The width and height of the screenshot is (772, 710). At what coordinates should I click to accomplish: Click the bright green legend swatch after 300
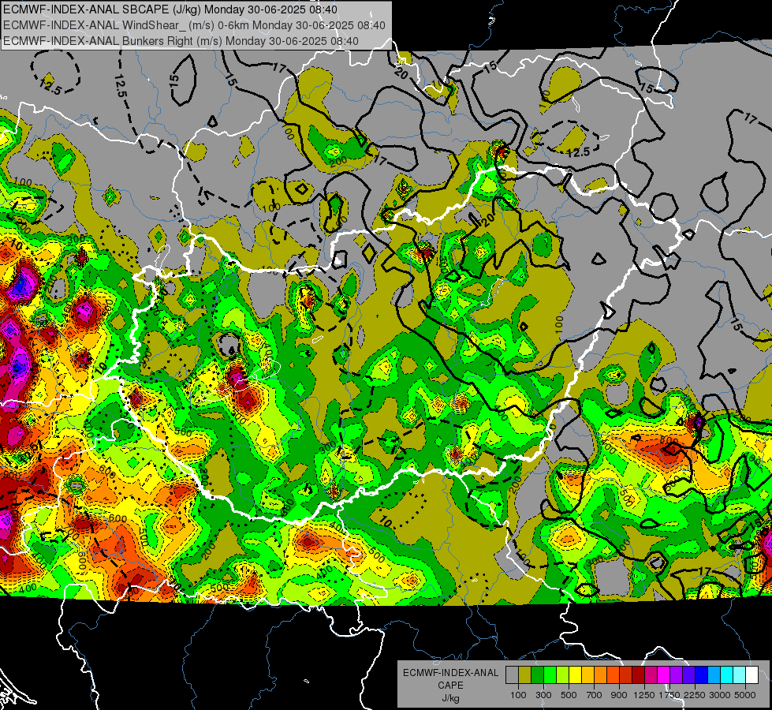pyautogui.click(x=550, y=674)
